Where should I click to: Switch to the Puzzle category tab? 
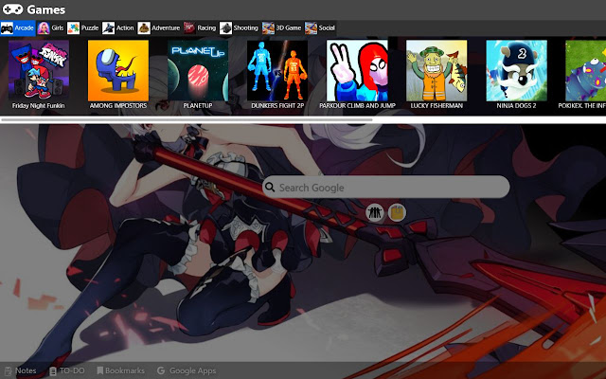[83, 27]
